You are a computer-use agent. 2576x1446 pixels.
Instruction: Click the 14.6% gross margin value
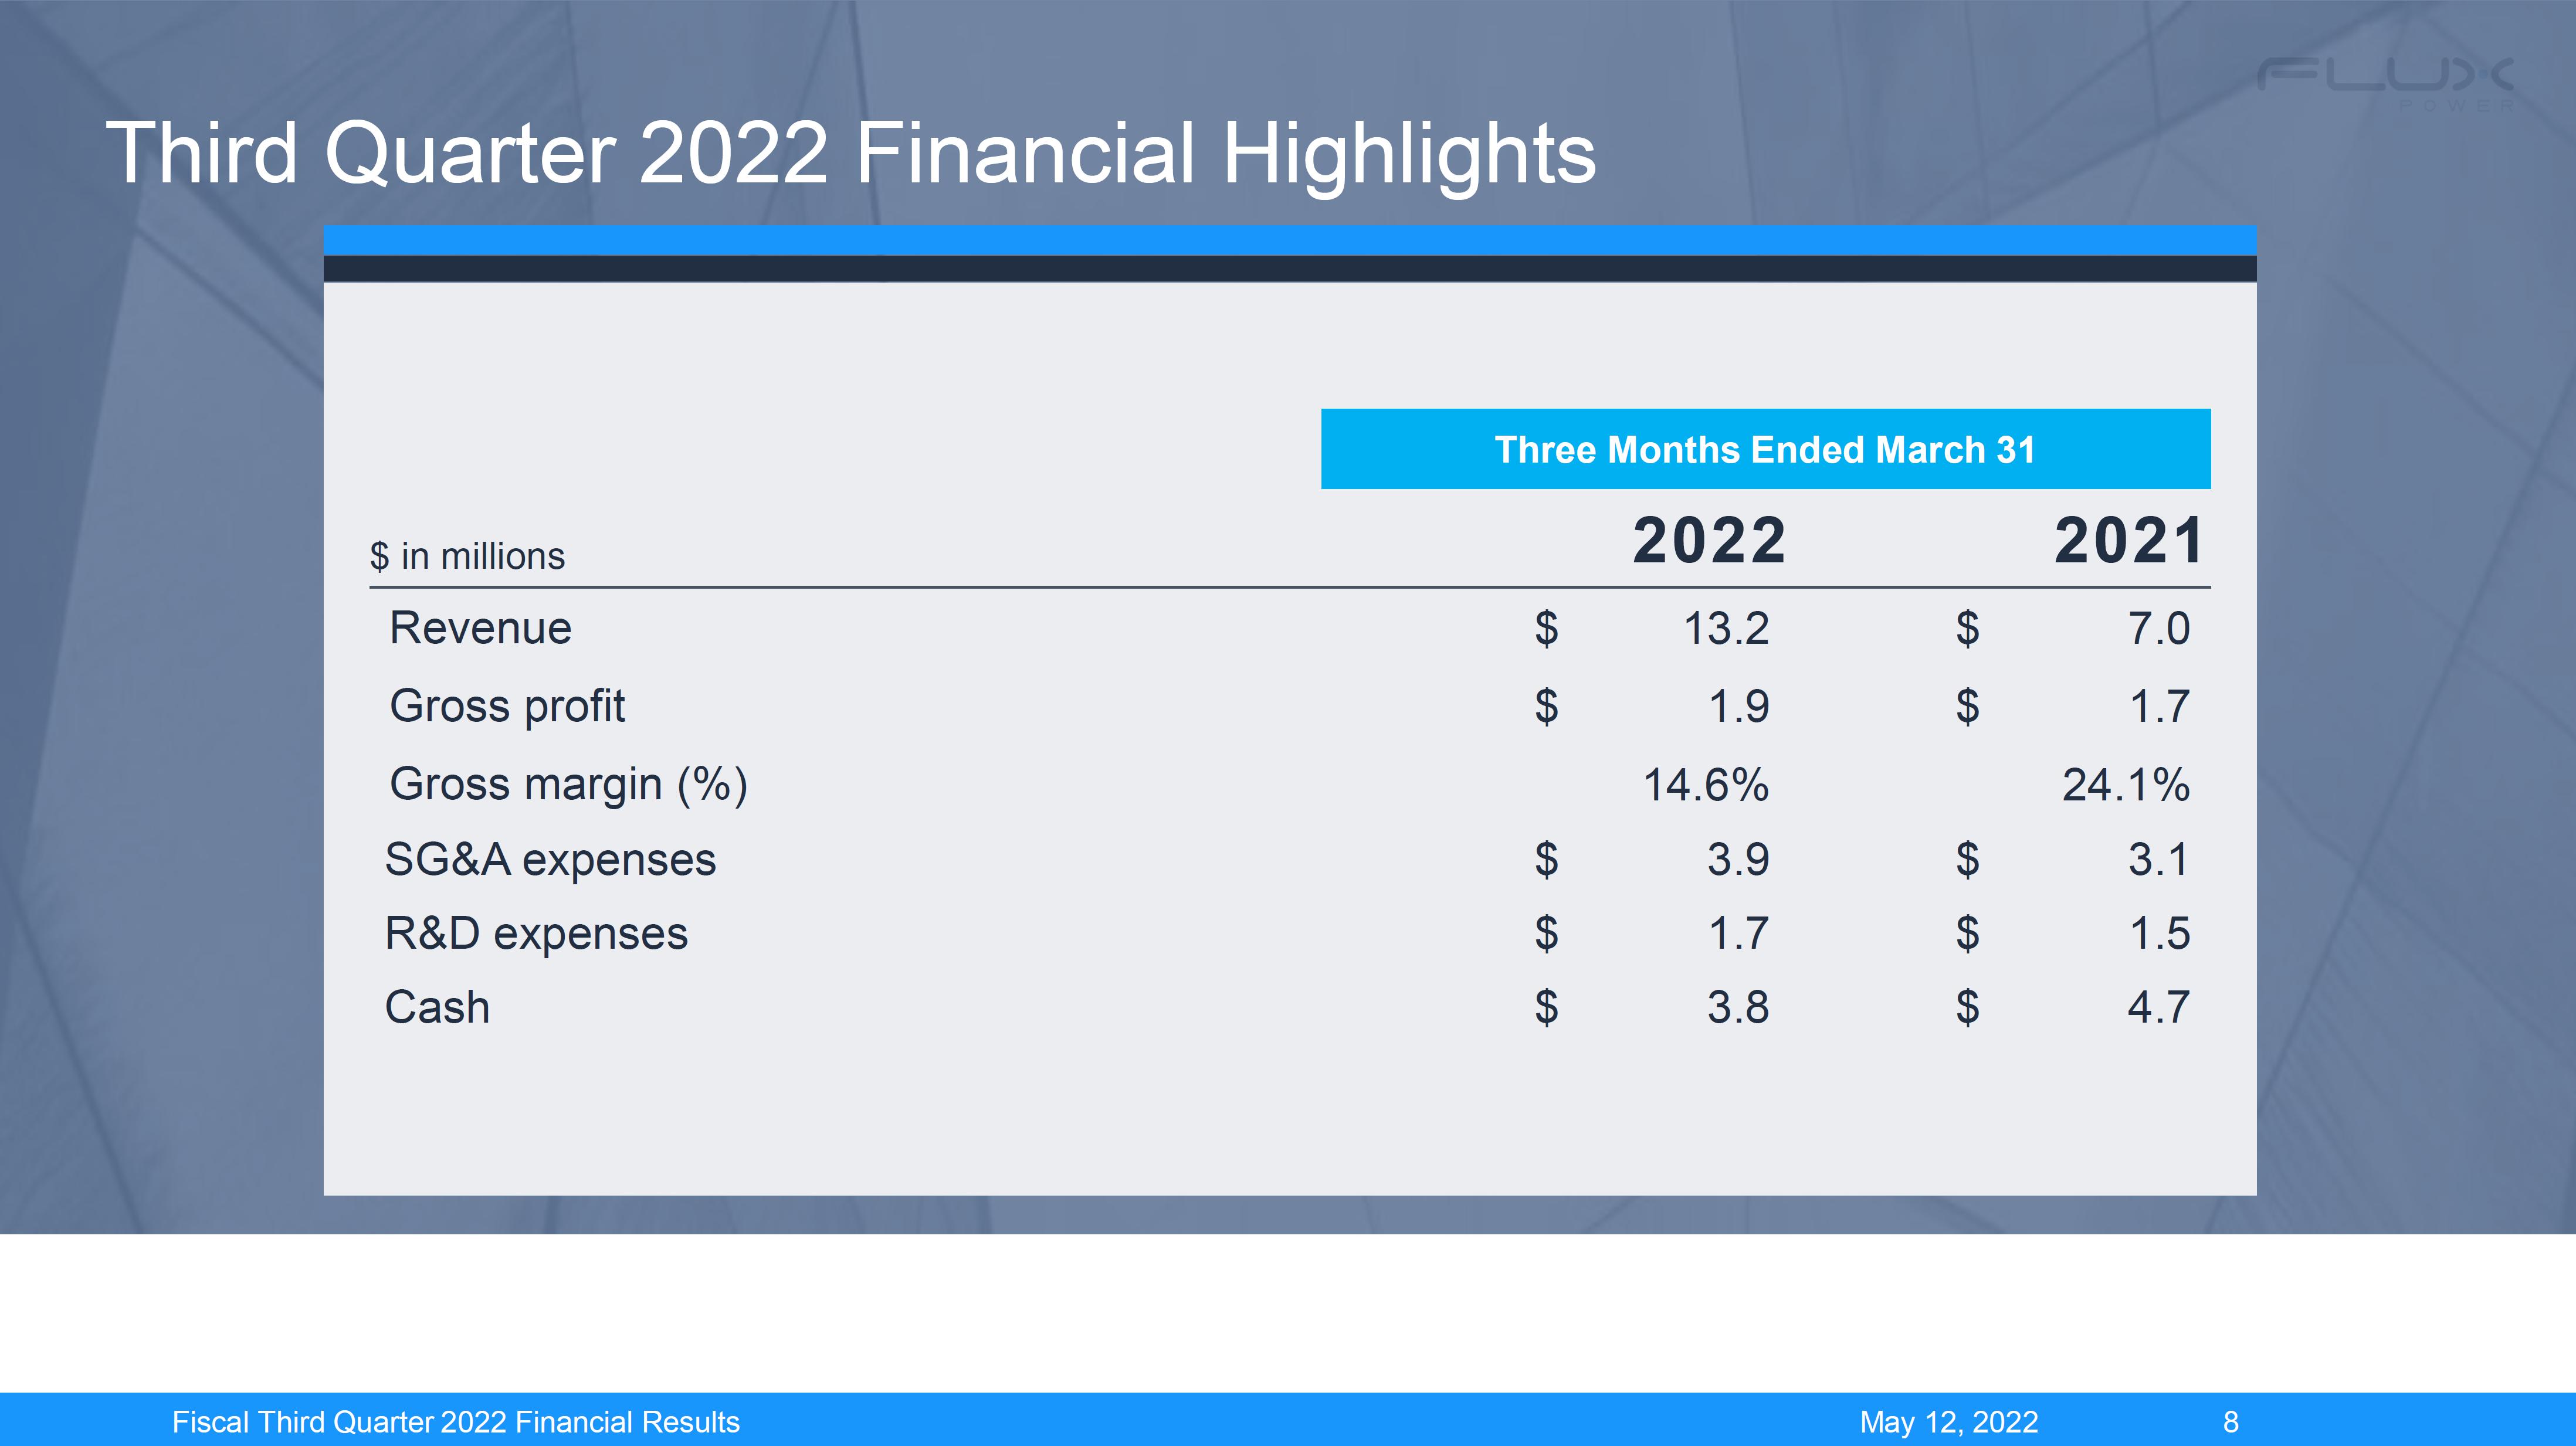coord(1705,785)
